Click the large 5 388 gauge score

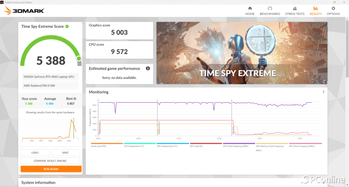51,61
